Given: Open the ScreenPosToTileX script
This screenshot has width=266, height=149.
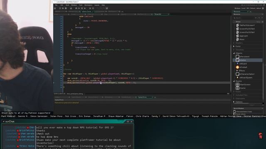Looking at the screenshot, I should [245, 29].
